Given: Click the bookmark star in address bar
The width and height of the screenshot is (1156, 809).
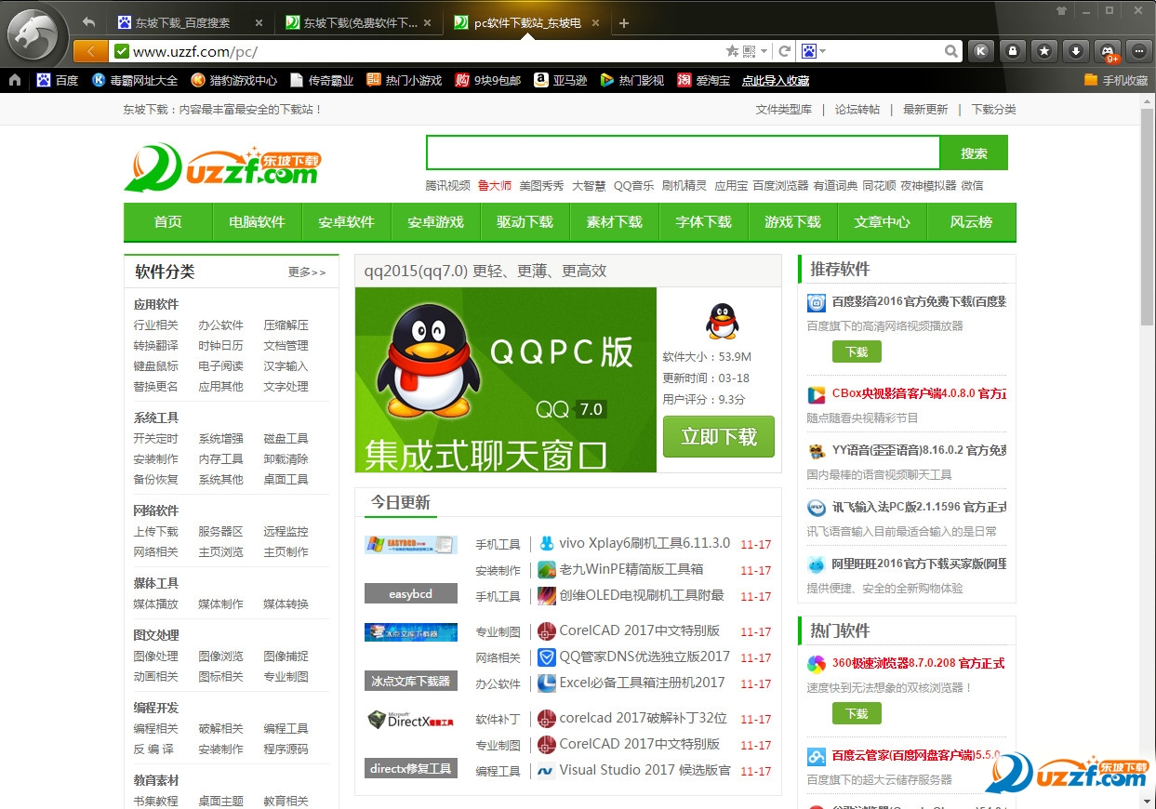Looking at the screenshot, I should coord(732,51).
